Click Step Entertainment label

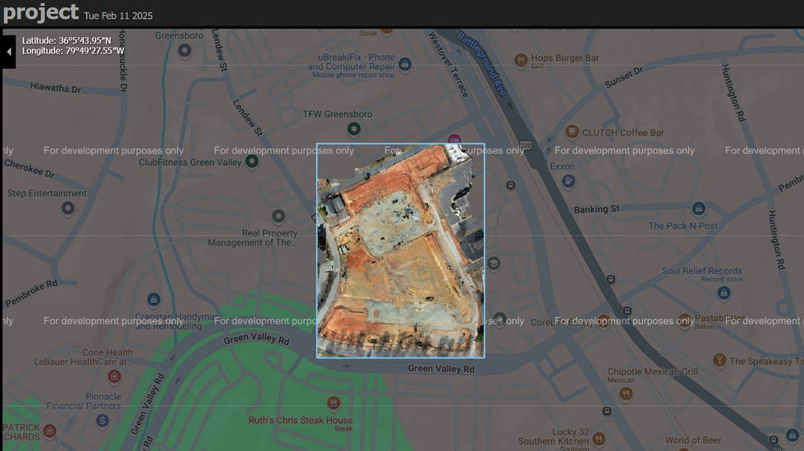point(47,193)
